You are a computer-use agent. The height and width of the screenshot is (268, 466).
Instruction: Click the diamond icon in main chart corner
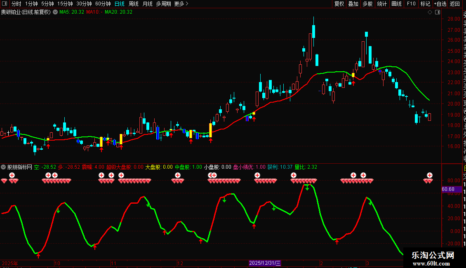[x=430, y=12]
